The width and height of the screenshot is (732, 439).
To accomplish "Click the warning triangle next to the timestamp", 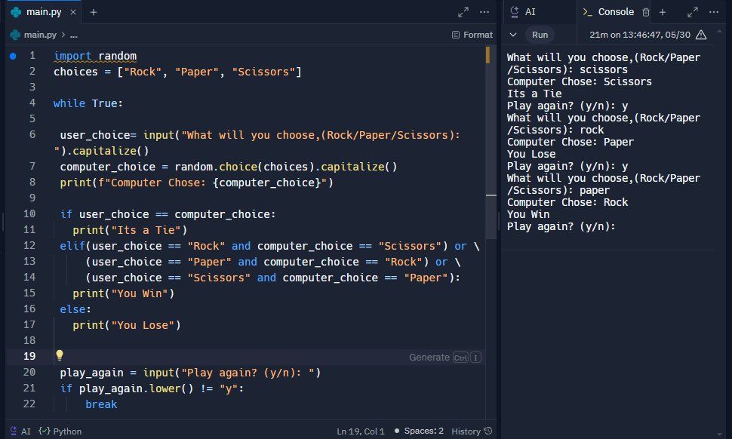I will pyautogui.click(x=700, y=34).
